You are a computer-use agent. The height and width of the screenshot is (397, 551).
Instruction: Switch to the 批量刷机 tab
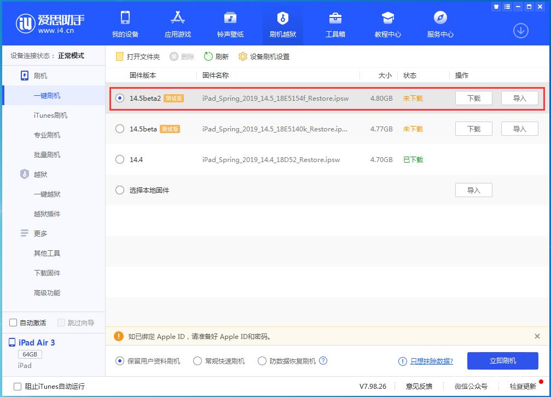53,154
